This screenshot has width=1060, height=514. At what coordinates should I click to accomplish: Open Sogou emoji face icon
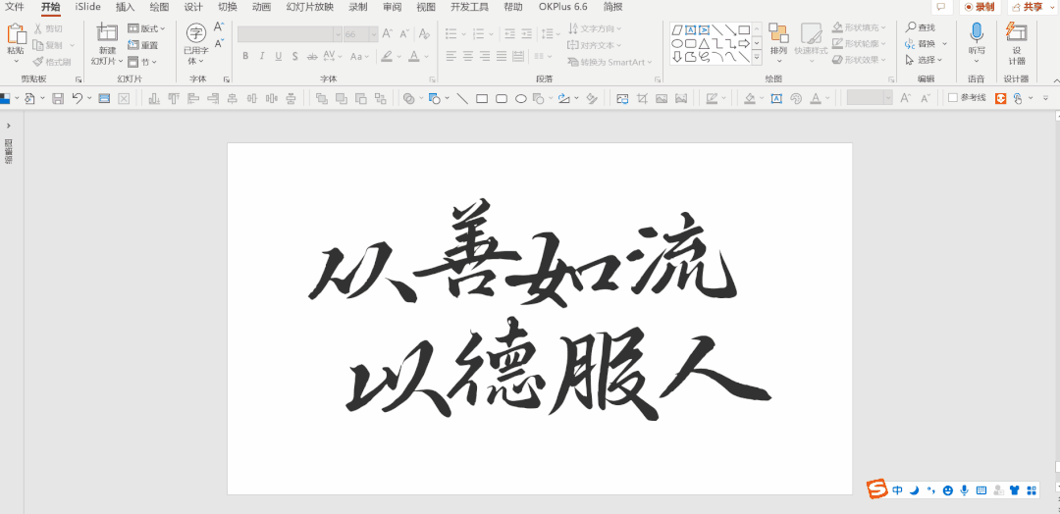[948, 490]
